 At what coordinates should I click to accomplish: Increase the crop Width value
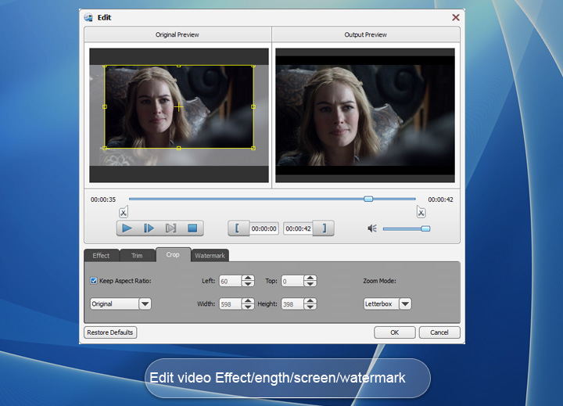tap(248, 300)
